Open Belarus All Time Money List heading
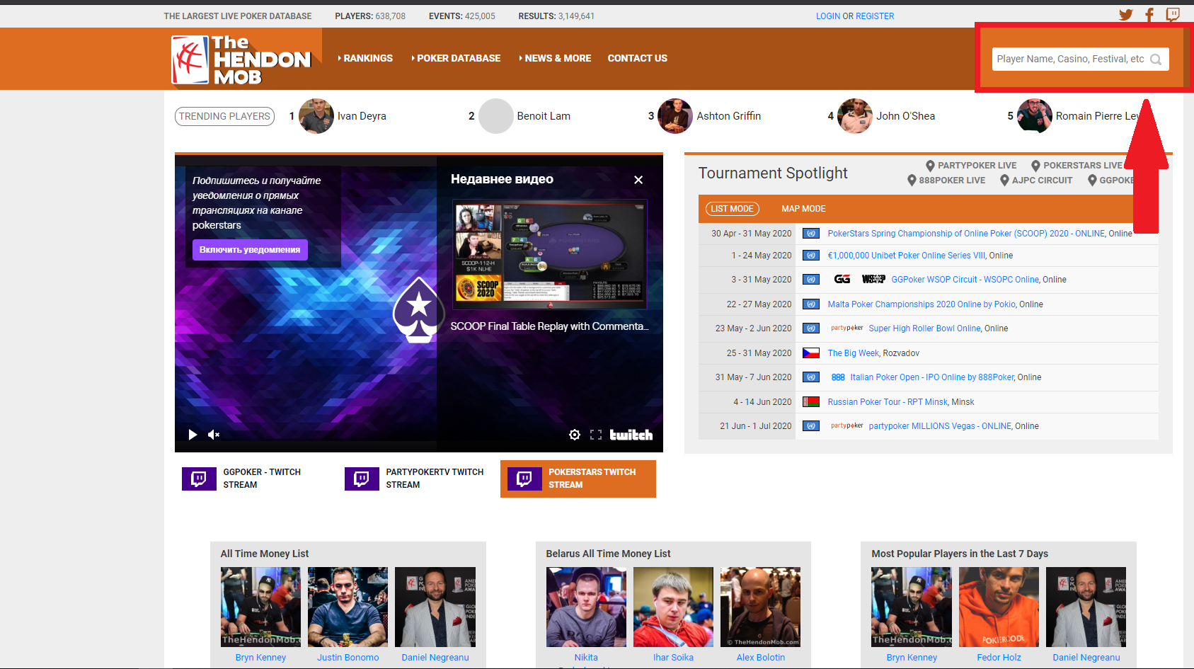The width and height of the screenshot is (1194, 669). [x=608, y=554]
